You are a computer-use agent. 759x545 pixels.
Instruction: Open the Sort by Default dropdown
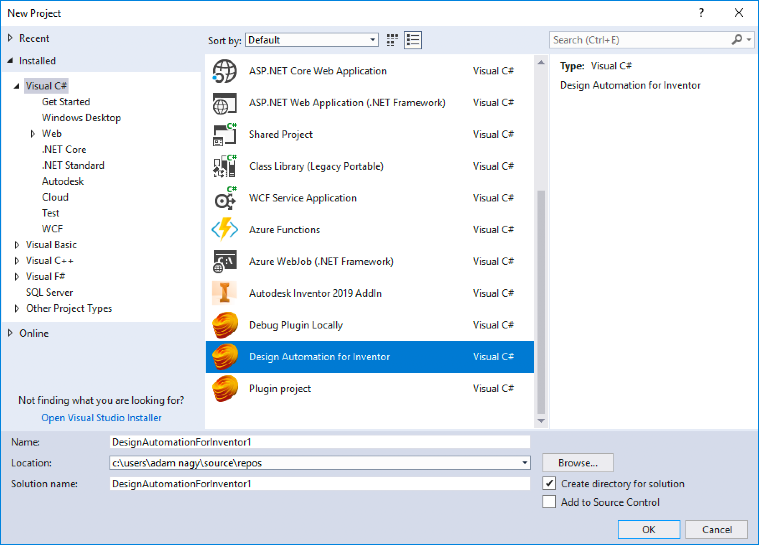click(312, 40)
